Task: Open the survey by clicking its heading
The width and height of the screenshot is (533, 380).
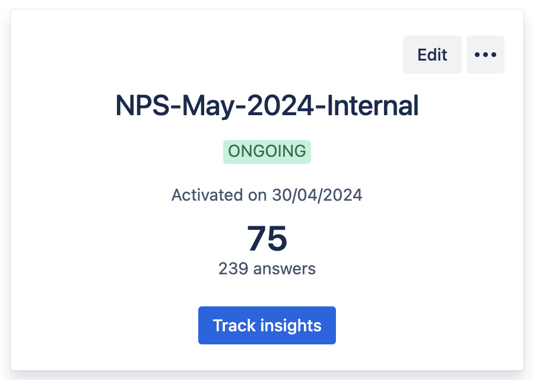Action: [x=267, y=106]
